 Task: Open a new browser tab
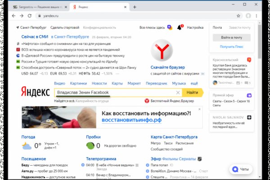coord(135,7)
